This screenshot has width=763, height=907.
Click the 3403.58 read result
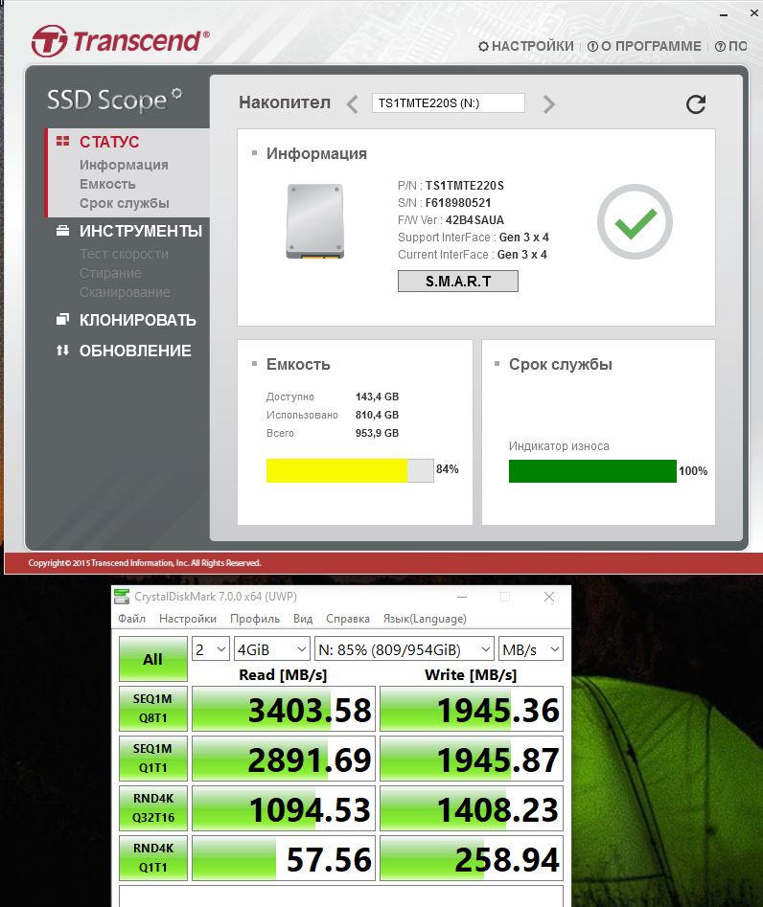click(x=284, y=709)
